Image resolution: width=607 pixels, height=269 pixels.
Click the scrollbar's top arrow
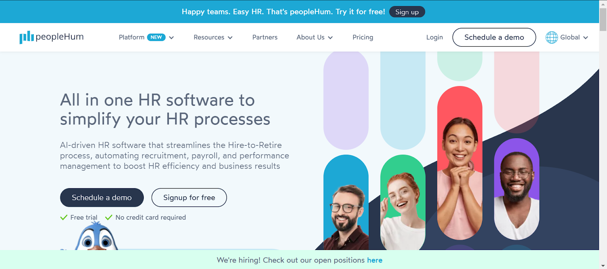(603, 4)
